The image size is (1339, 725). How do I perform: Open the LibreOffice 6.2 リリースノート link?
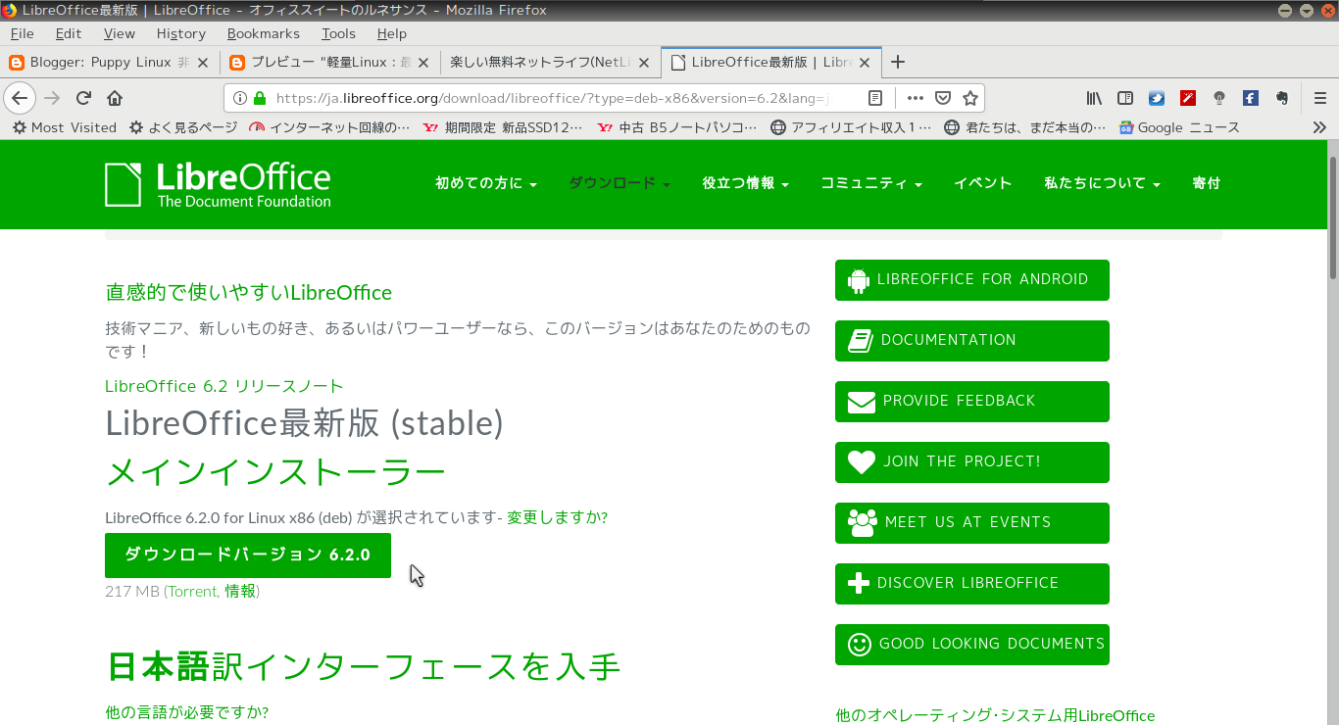[x=224, y=386]
